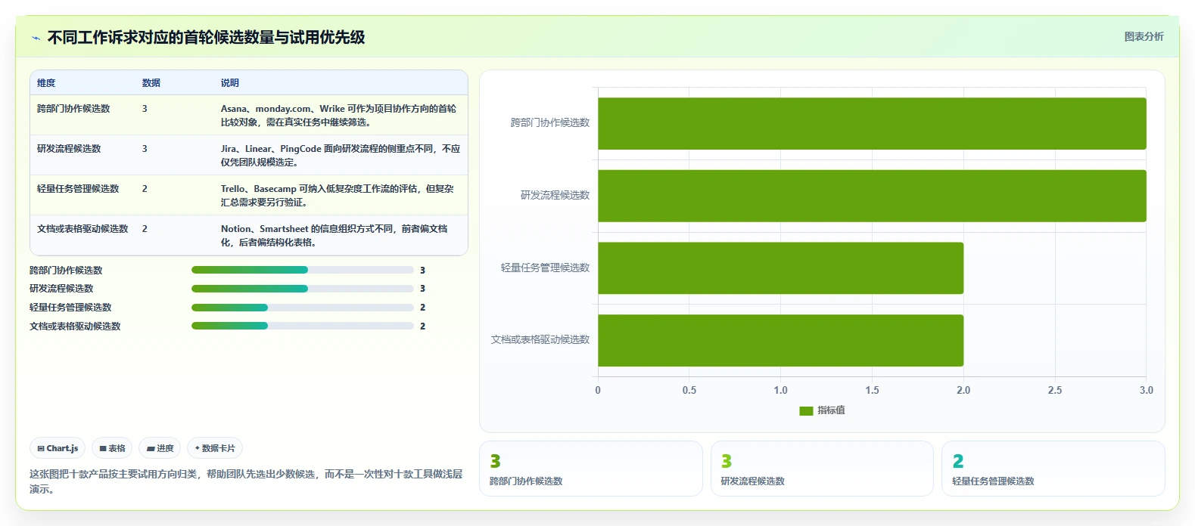Click the 跨部门协作候选数 stat card

(591, 469)
